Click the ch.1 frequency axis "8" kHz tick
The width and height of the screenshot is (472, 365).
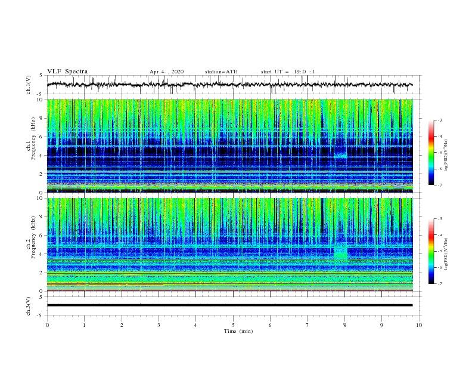point(42,118)
